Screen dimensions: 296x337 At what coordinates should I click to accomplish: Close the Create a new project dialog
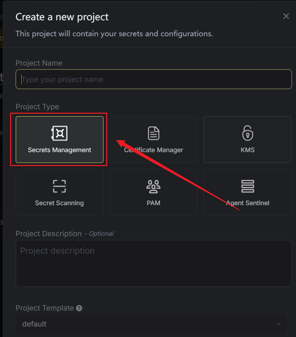coord(286,16)
